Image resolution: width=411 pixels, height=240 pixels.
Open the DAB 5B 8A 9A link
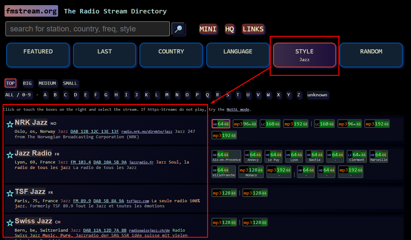(109, 201)
